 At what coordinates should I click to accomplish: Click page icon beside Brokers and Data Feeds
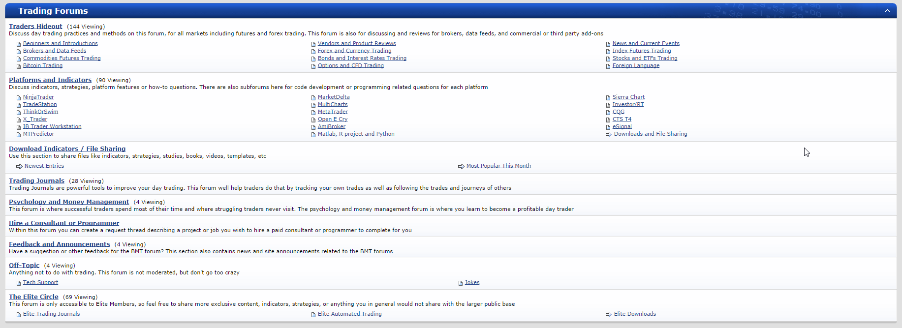(x=19, y=52)
